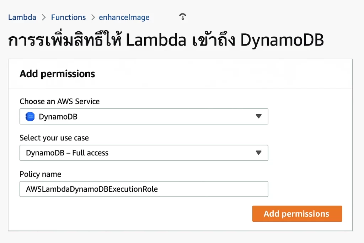This screenshot has width=364, height=243.
Task: Go to the Lambda breadcrumb link
Action: 22,17
